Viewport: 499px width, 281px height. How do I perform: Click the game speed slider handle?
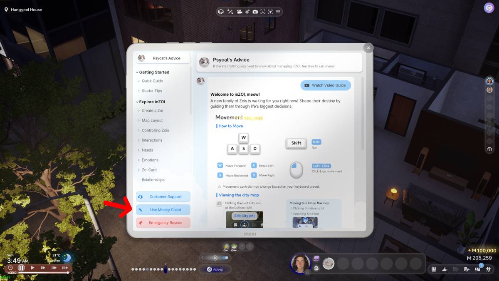coord(68,273)
